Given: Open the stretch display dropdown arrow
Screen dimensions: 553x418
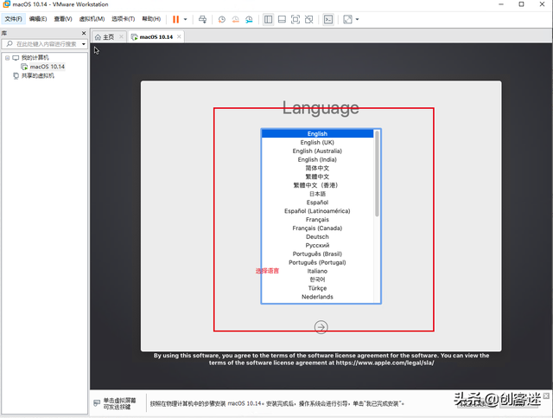Looking at the screenshot, I should point(357,19).
